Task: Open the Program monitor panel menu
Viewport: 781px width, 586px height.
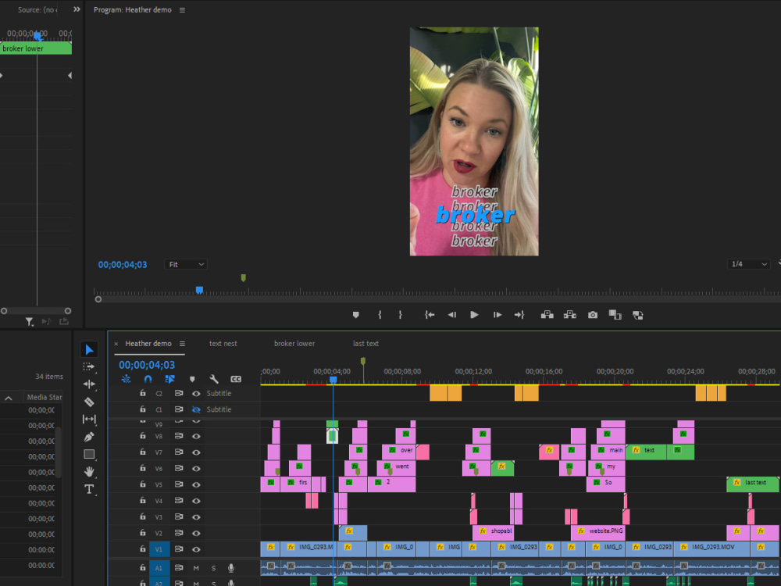Action: click(181, 10)
